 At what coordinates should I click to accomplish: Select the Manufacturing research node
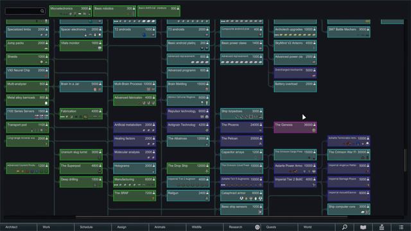click(134, 182)
